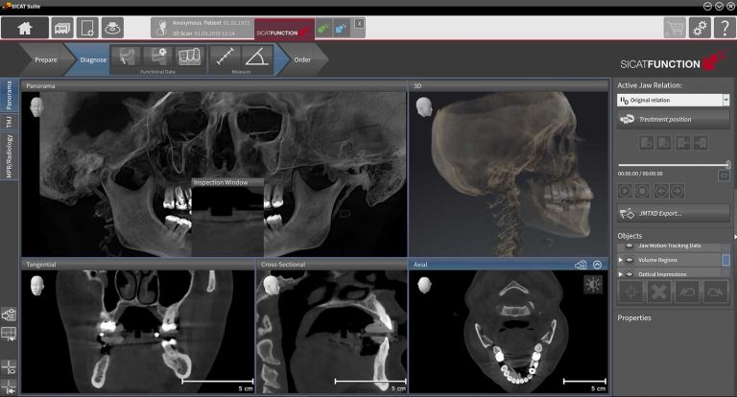Viewport: 737px width, 397px height.
Task: Click the head orientation icon in 3D view
Action: (x=422, y=105)
